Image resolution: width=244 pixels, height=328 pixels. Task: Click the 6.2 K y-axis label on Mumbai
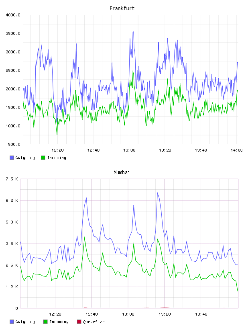point(12,201)
